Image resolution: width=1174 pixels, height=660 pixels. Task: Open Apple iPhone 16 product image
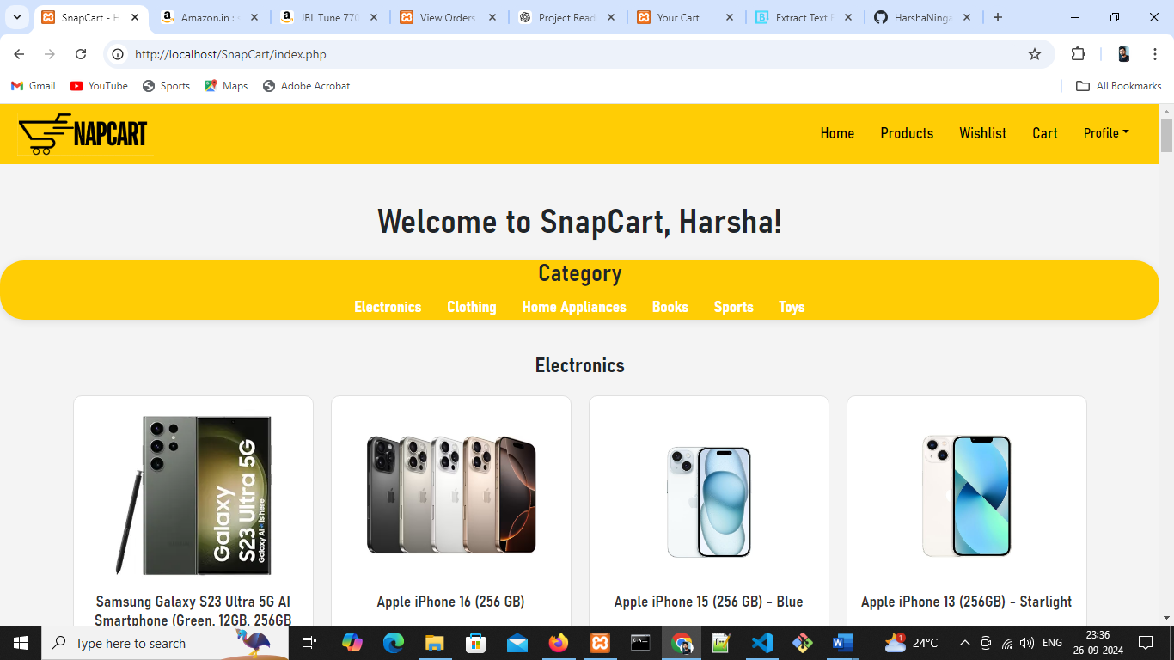(x=451, y=495)
